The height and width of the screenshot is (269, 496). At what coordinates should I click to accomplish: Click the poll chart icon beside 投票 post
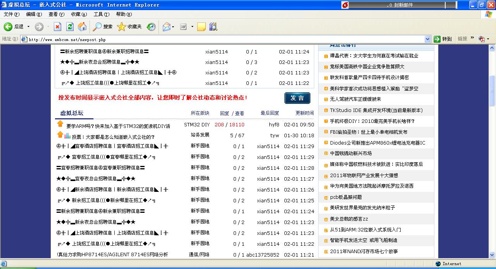(67, 136)
